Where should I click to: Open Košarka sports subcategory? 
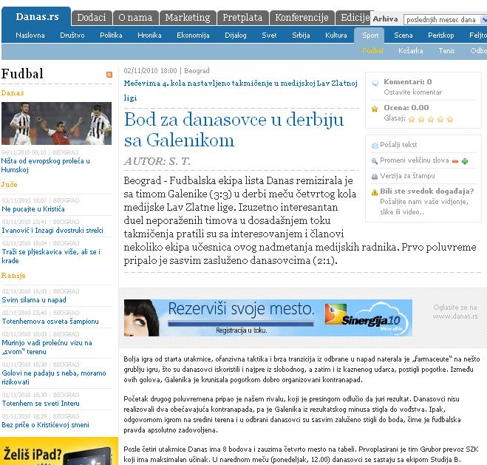(411, 50)
